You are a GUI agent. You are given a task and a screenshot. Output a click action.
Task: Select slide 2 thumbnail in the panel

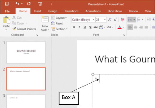point(26,79)
